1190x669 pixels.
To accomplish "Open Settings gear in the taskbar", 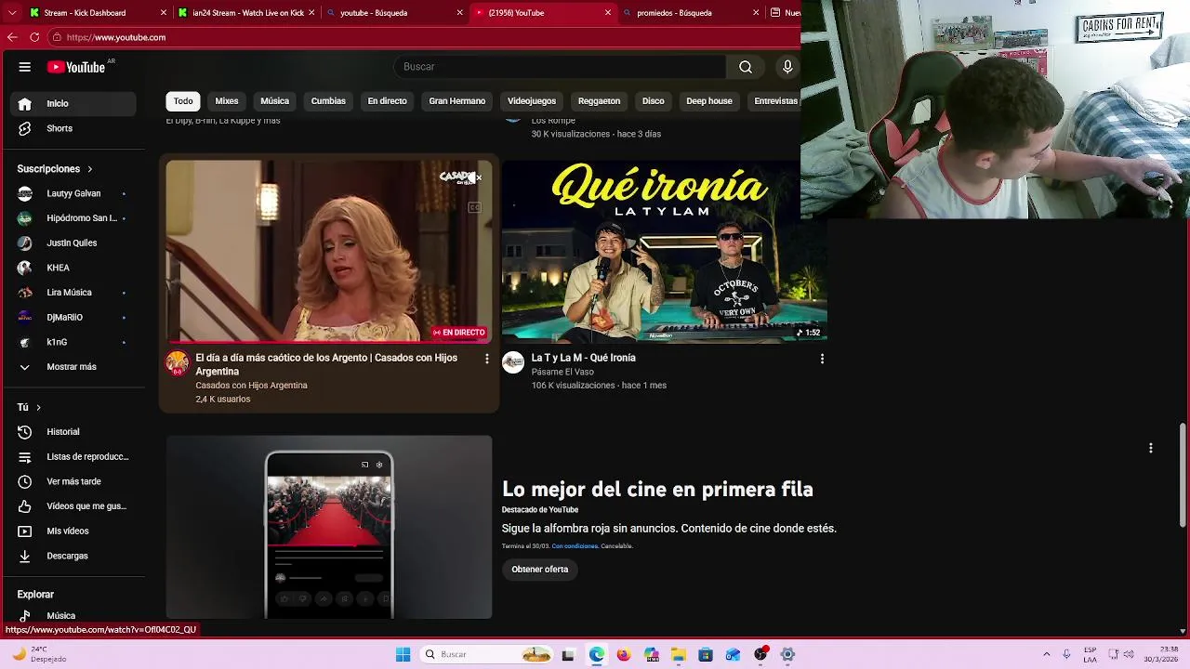I will (x=787, y=654).
